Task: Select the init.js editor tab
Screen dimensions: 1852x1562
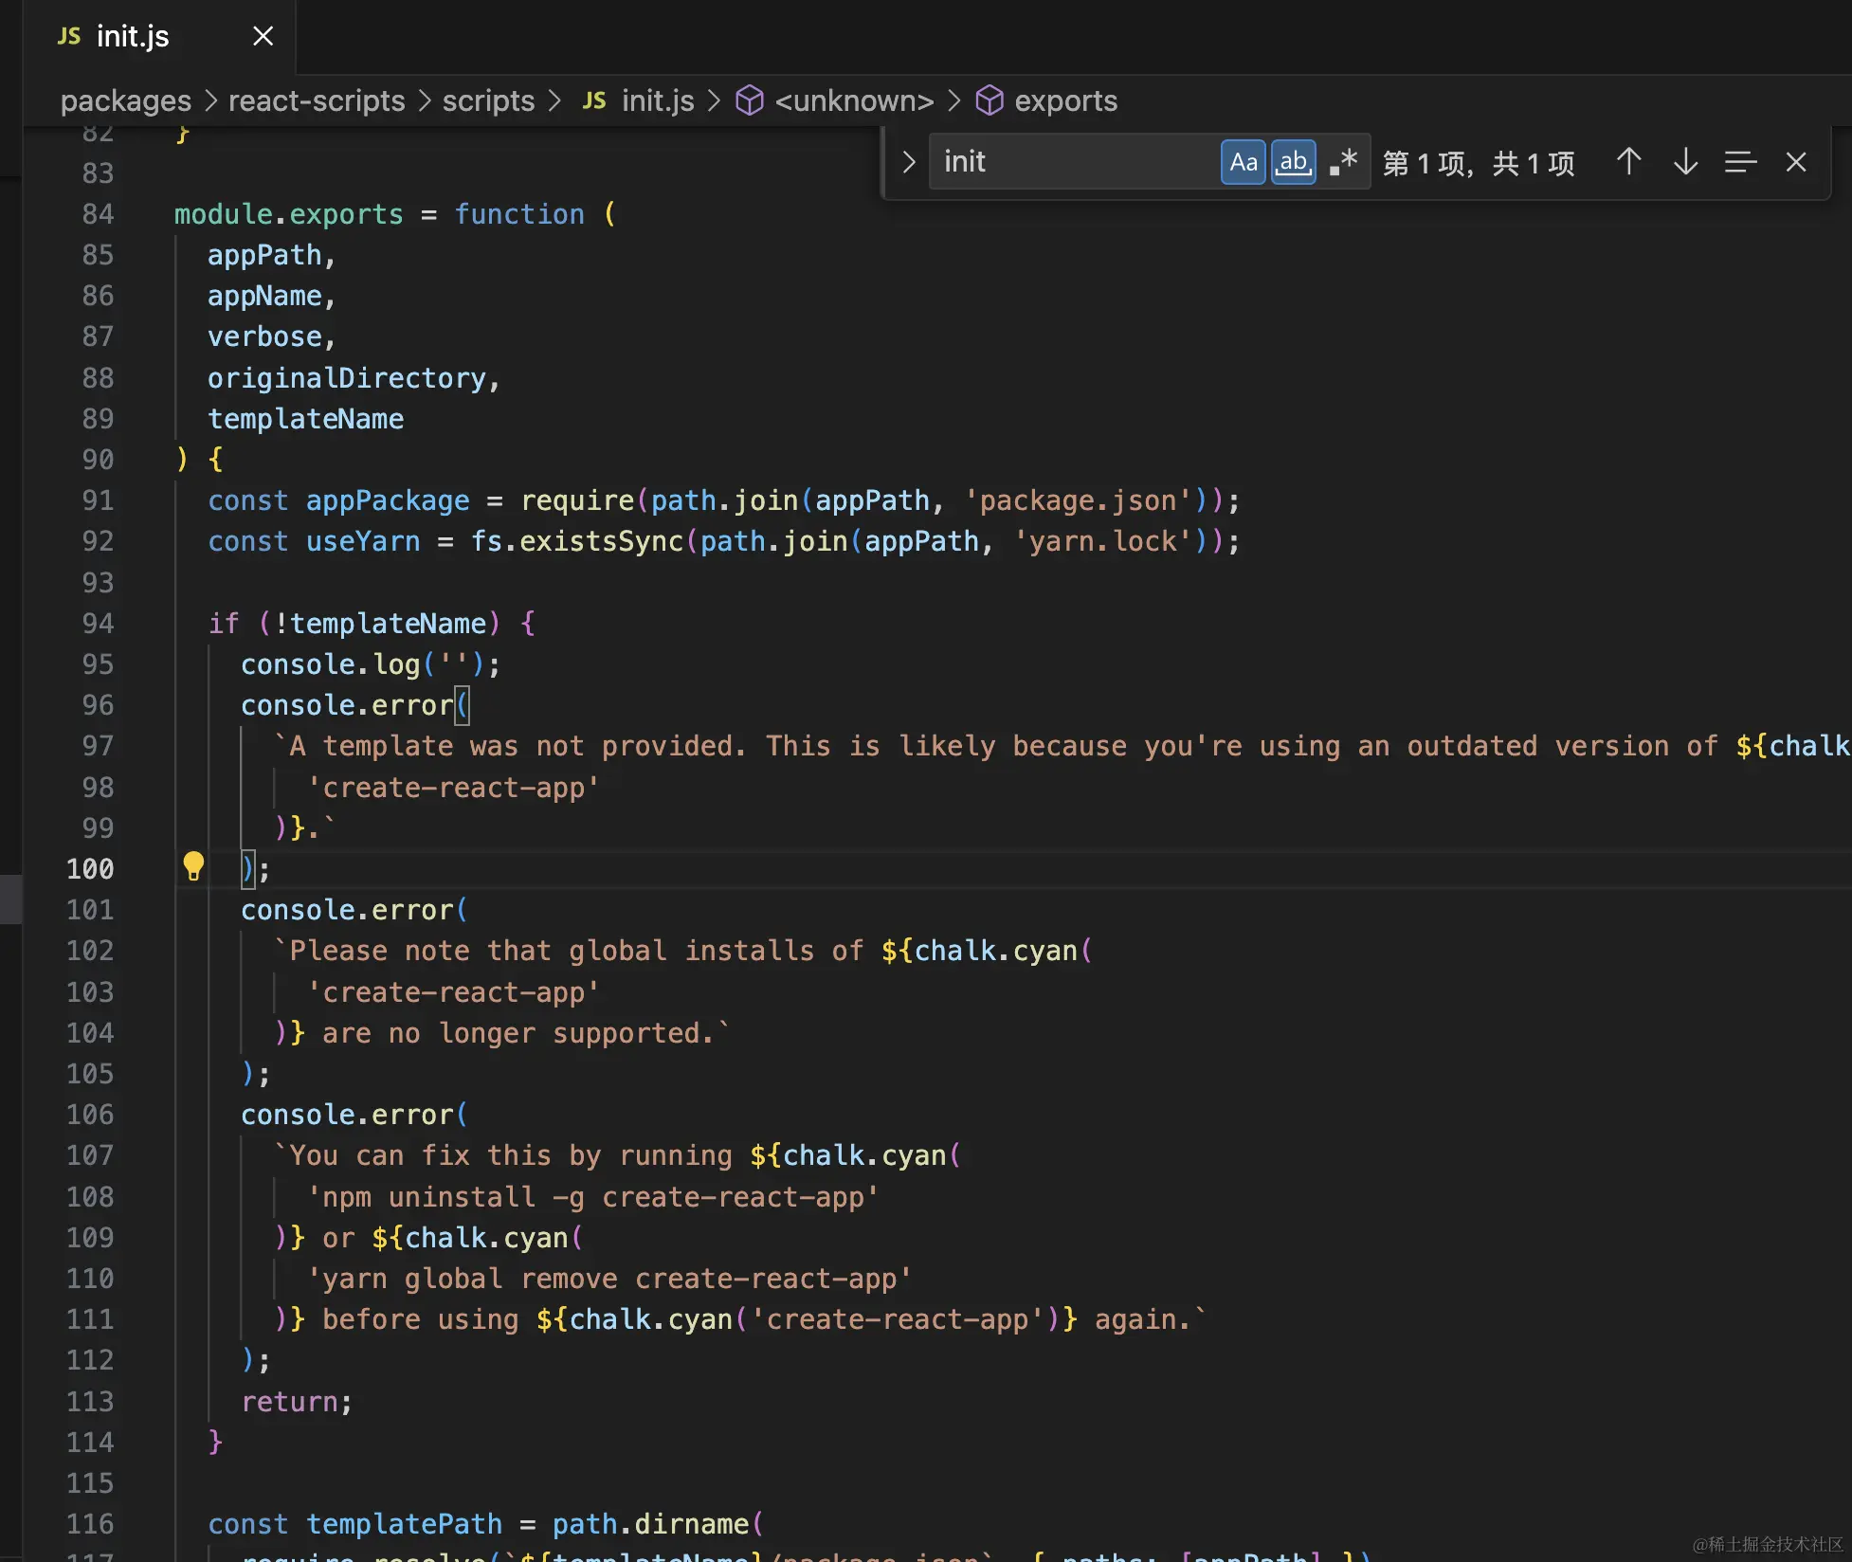Action: [133, 36]
